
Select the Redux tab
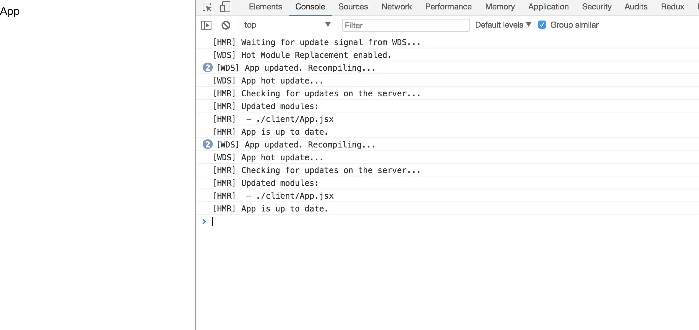coord(673,7)
